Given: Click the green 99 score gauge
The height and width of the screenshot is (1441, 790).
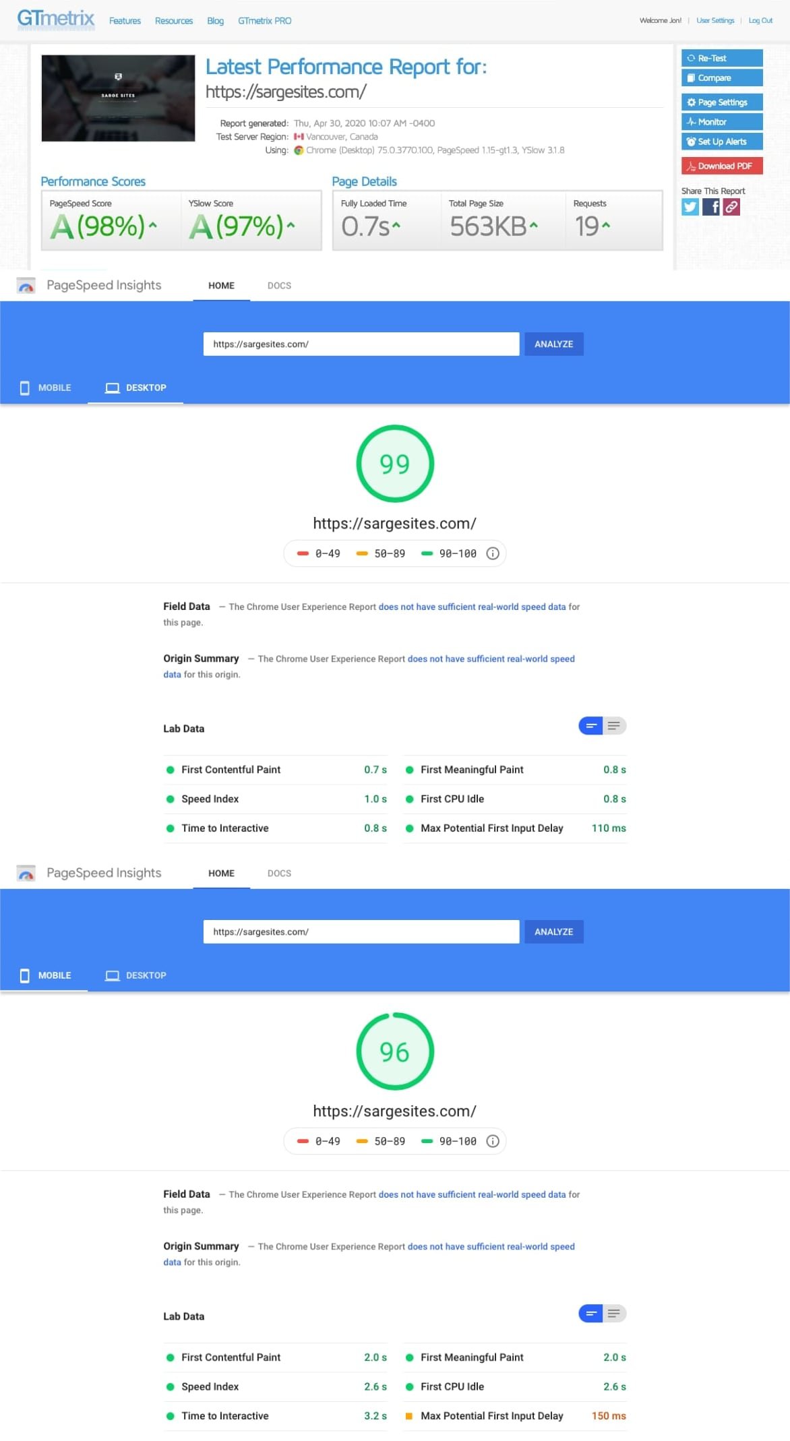Looking at the screenshot, I should tap(395, 464).
